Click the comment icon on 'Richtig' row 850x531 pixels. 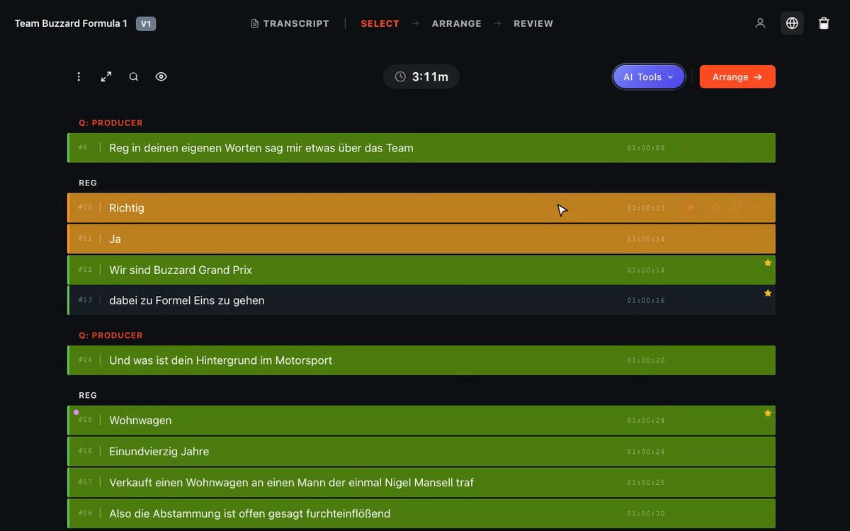click(736, 207)
